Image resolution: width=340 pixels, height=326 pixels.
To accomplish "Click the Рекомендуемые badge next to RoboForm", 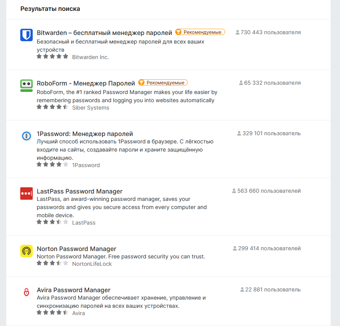I will 163,83.
